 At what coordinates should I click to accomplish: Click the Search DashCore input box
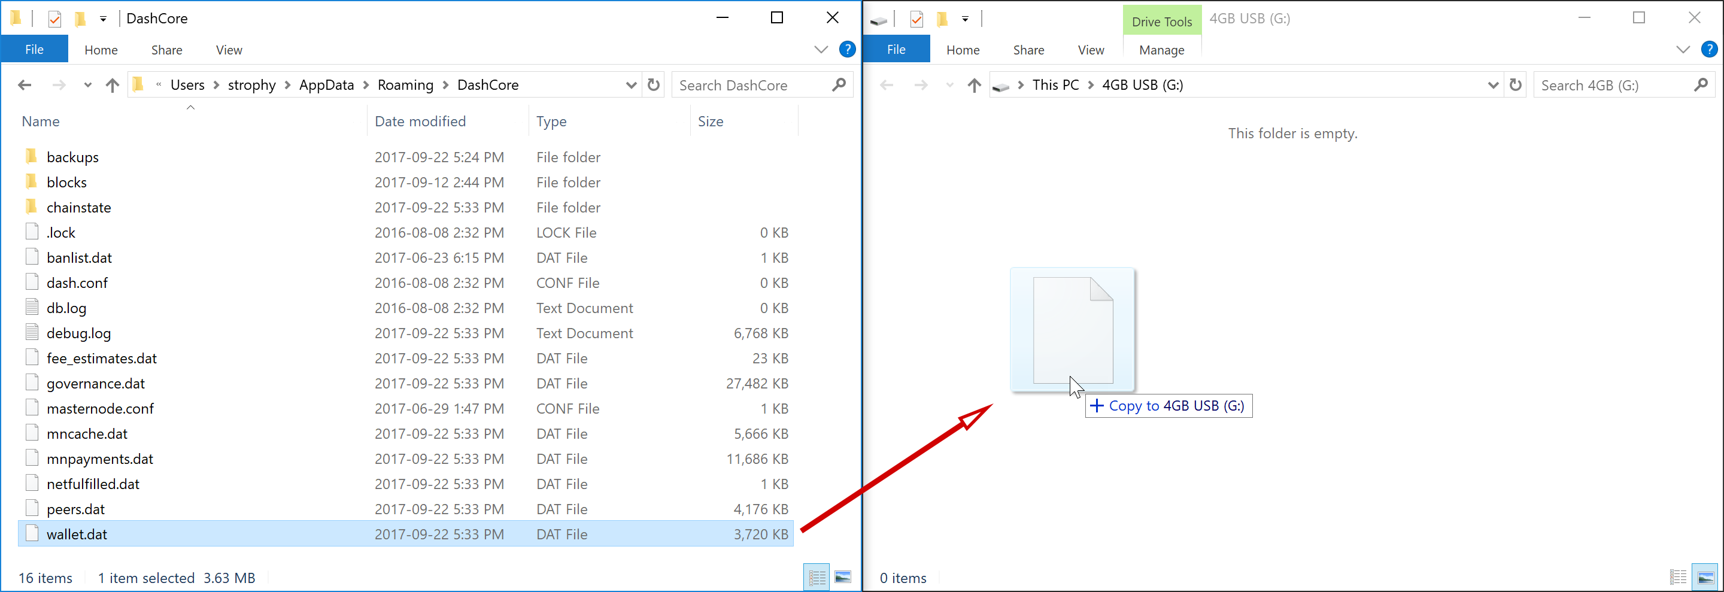coord(749,85)
